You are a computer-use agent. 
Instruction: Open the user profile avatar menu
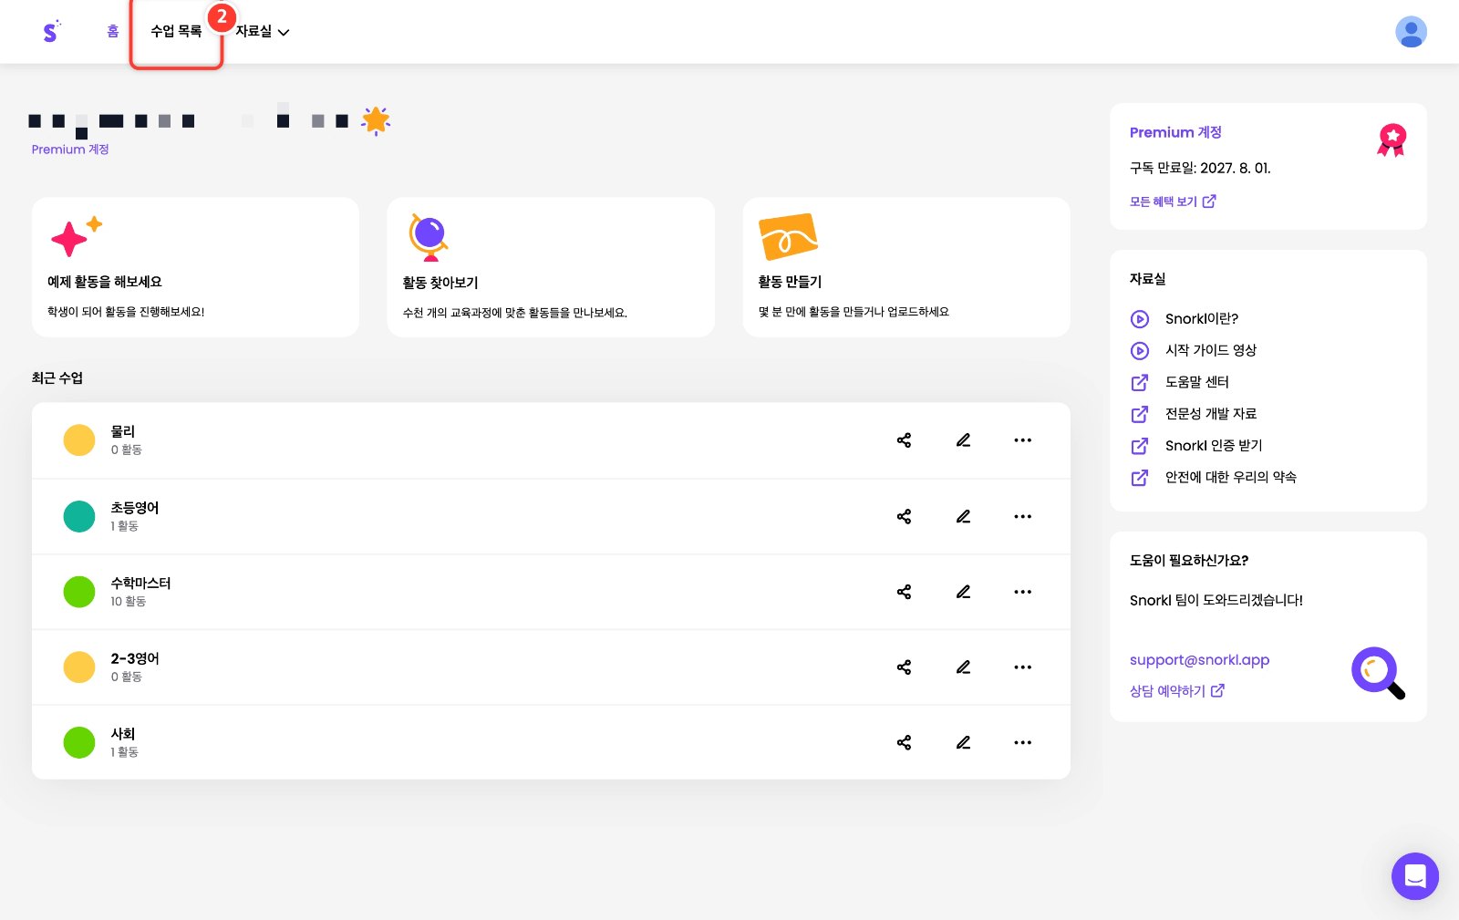click(1411, 32)
